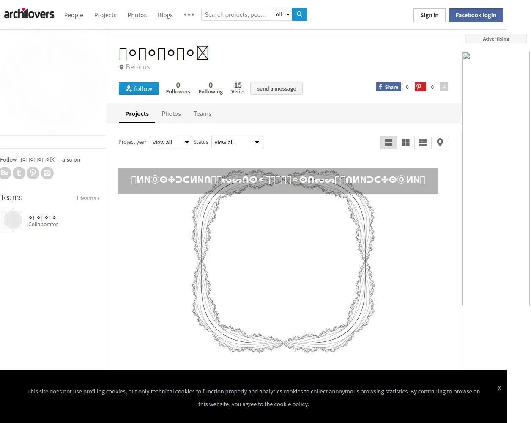The height and width of the screenshot is (423, 531).
Task: Open the Collaborator team thumbnail
Action: (13, 220)
